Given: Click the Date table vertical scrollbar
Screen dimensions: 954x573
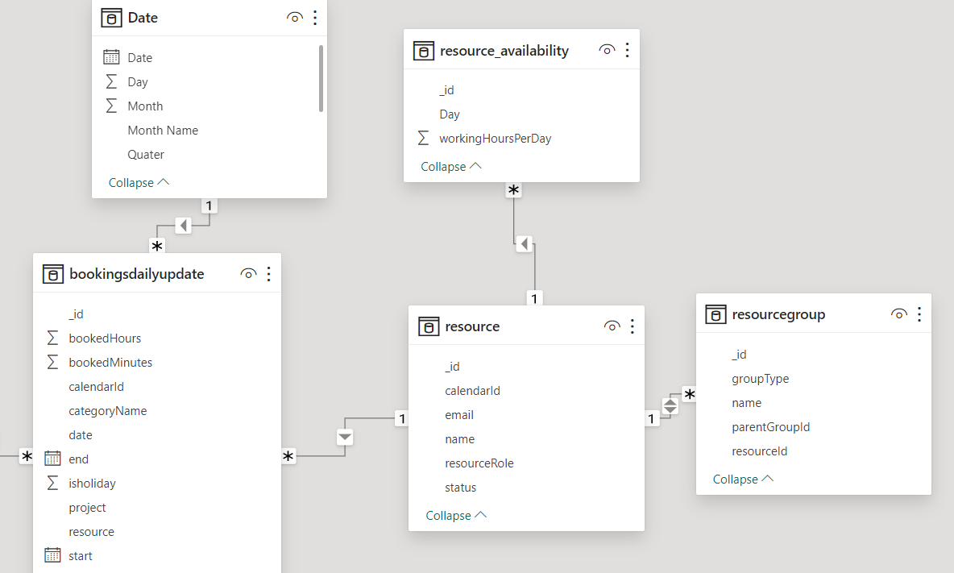Looking at the screenshot, I should click(321, 78).
